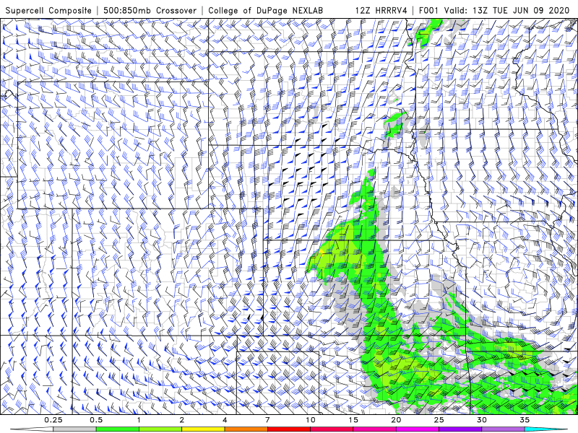Click the '7' colorbar label
Screen dimensions: 578x433
pyautogui.click(x=267, y=420)
